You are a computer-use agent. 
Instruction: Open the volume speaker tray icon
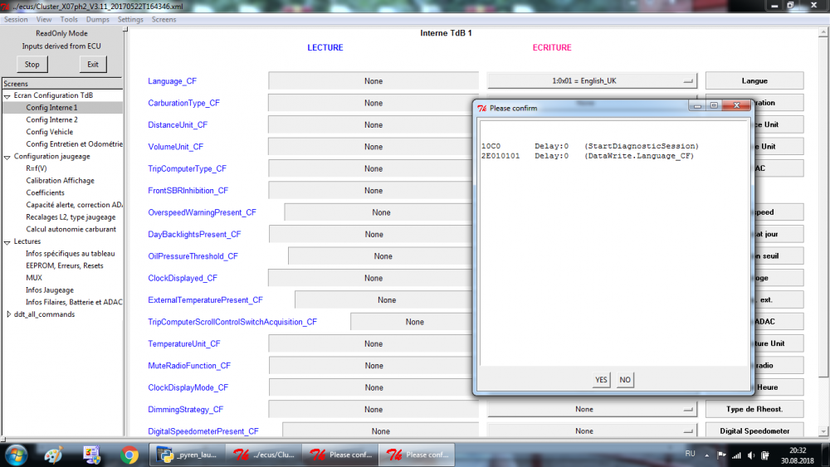750,455
